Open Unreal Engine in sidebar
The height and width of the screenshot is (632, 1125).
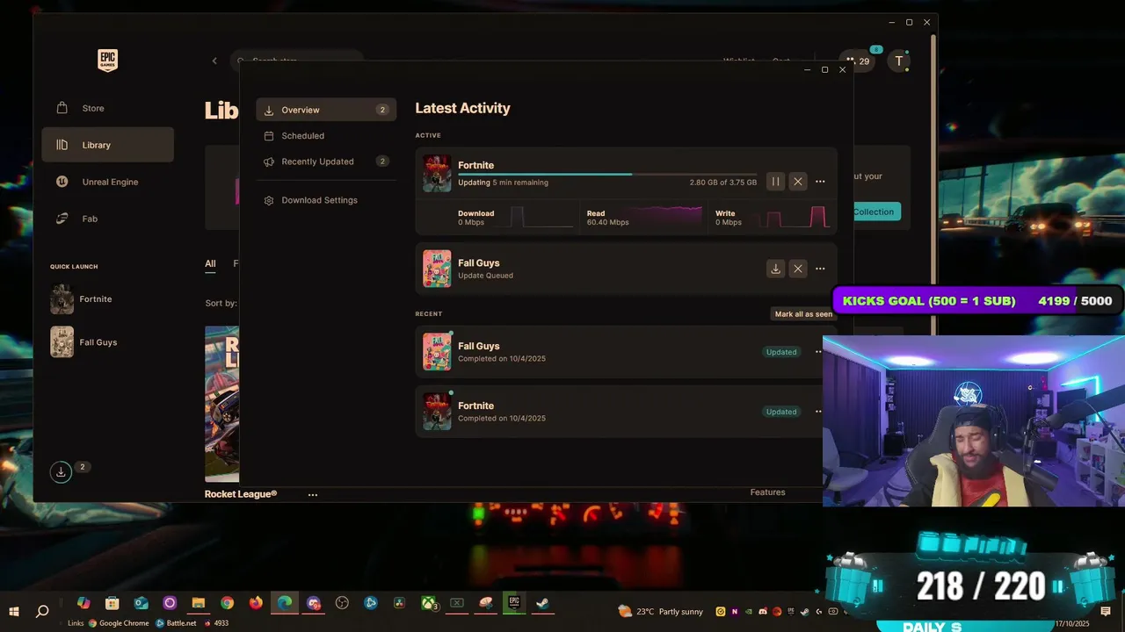[107, 182]
